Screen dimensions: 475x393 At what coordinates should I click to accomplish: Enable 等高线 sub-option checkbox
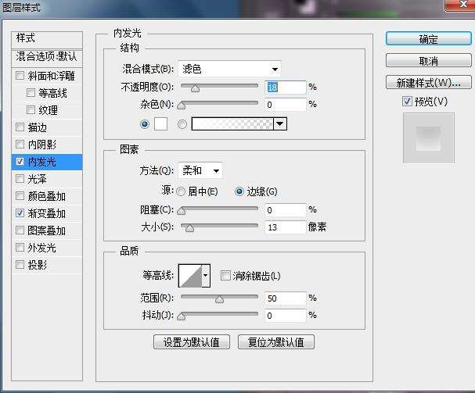[x=31, y=92]
